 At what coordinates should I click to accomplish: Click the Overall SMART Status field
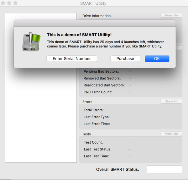164,169
